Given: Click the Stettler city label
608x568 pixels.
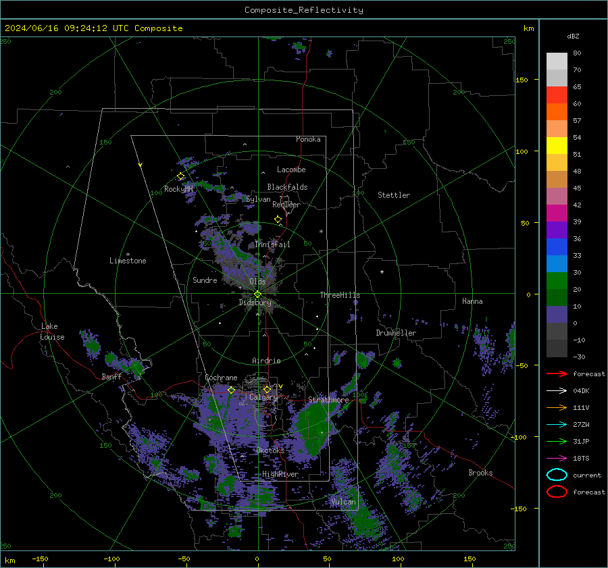Looking at the screenshot, I should (394, 195).
